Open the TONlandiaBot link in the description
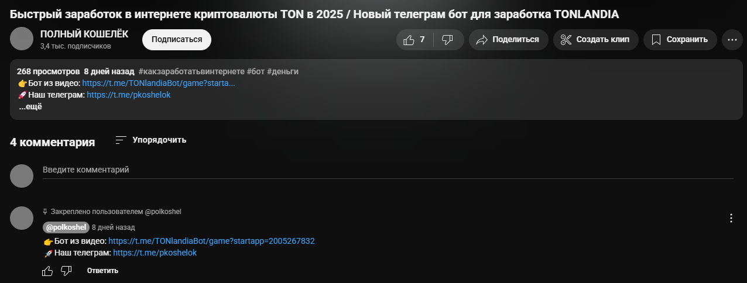Viewport: 747px width, 283px height. click(159, 83)
